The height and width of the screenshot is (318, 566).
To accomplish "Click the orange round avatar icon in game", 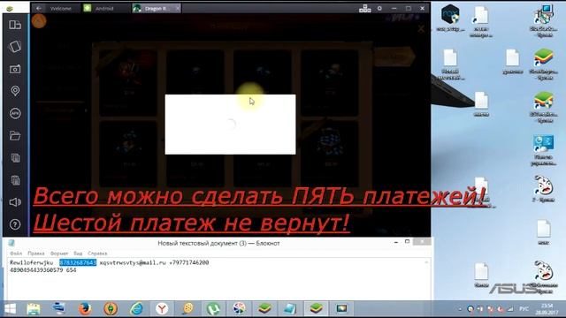I will point(39,21).
